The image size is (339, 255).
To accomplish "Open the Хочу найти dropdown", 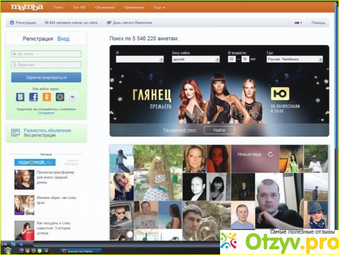I will point(196,59).
